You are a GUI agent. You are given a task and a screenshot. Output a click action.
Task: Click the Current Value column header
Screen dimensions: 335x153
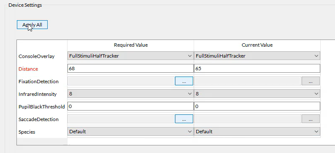[x=257, y=45]
